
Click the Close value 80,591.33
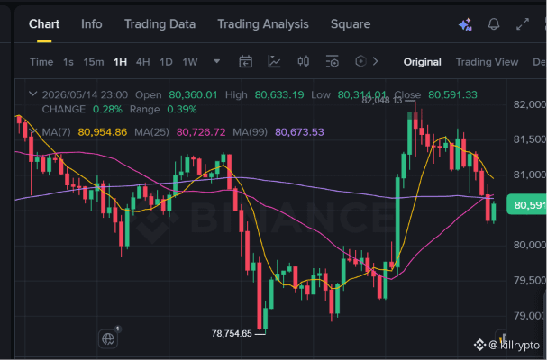452,94
